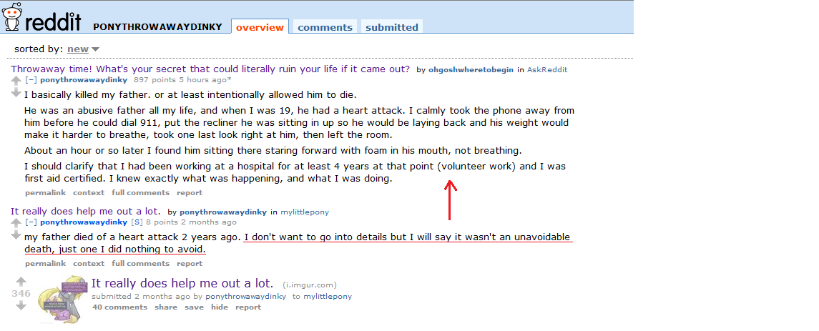Downvote the mylittlepony comment about heart attack
Screen dimensions: 819x331
[16, 235]
